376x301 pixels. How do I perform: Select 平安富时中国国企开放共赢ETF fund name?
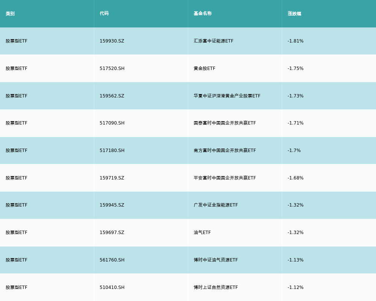[x=225, y=178]
